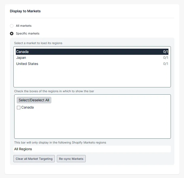Image resolution: width=184 pixels, height=178 pixels.
Task: Select Canada in the market list
Action: pos(92,52)
